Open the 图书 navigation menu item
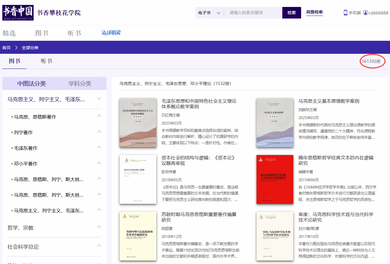 click(42, 33)
